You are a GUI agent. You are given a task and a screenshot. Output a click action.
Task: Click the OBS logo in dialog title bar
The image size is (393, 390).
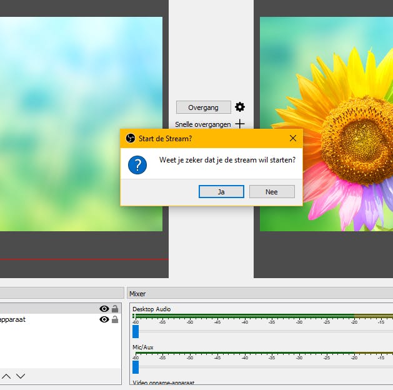coord(131,138)
